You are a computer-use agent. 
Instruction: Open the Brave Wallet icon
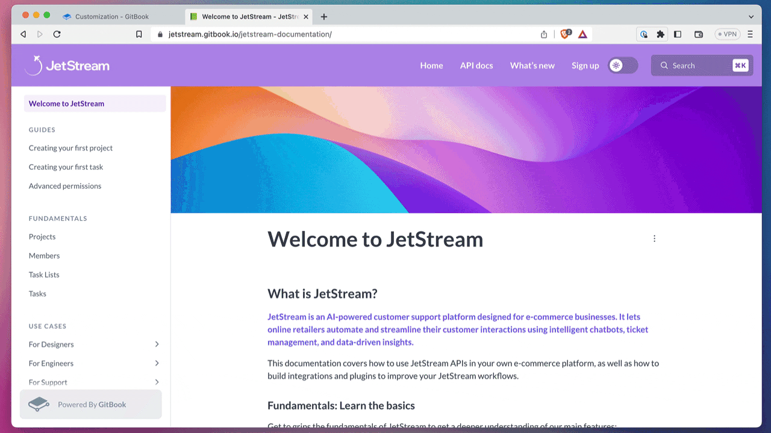point(699,34)
